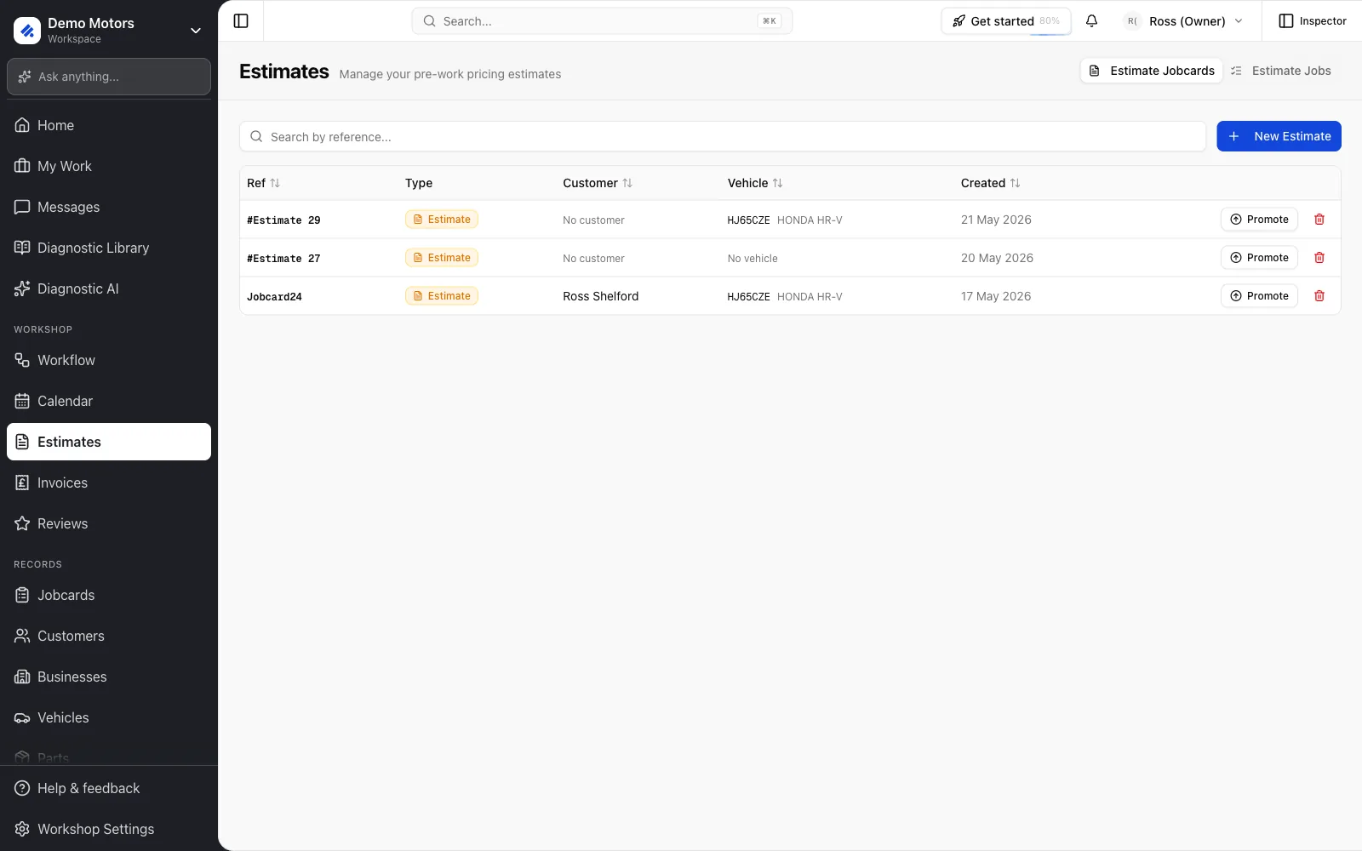Delete Jobcard24 with trash icon
Viewport: 1362px width, 851px height.
coord(1319,296)
